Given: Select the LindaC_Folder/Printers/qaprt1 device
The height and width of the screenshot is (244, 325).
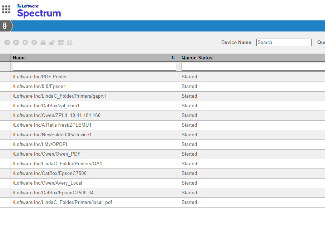Looking at the screenshot, I should coord(59,96).
